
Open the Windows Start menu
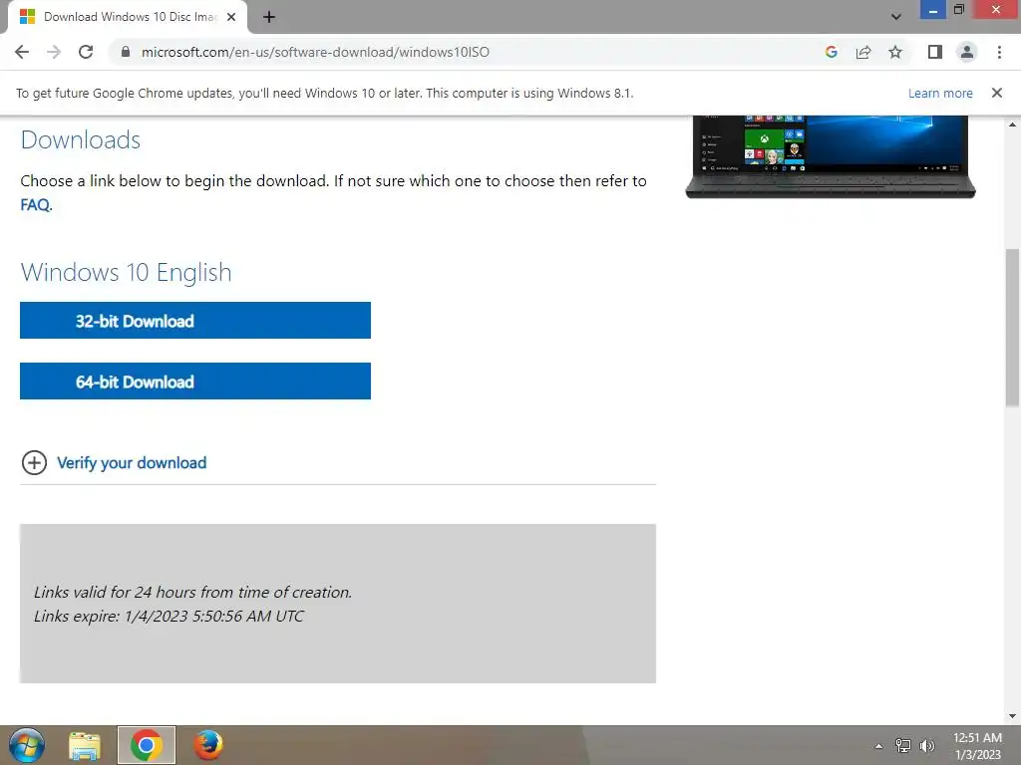pyautogui.click(x=27, y=745)
